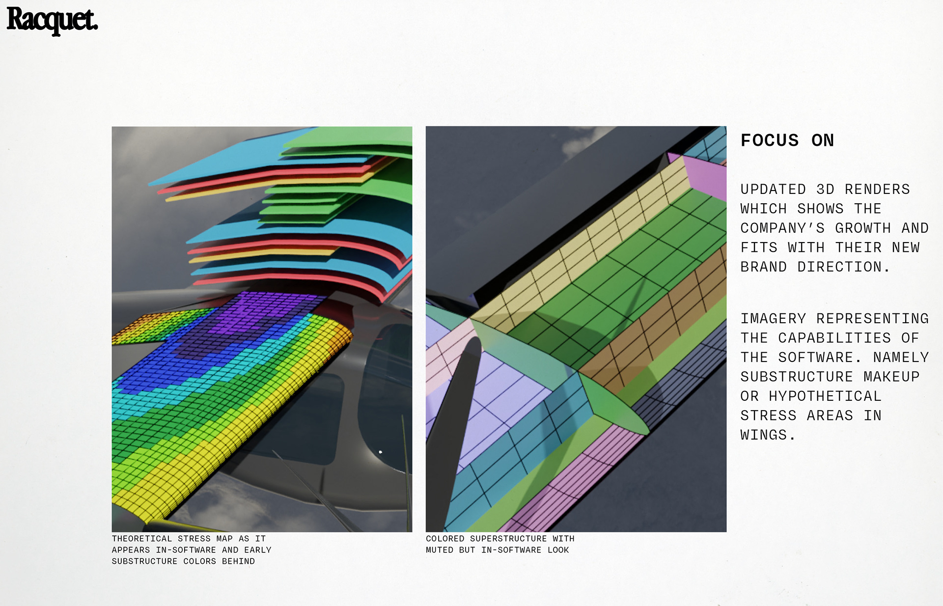Image resolution: width=943 pixels, height=606 pixels.
Task: Open the theoretical stress map wing render
Action: pos(262,329)
